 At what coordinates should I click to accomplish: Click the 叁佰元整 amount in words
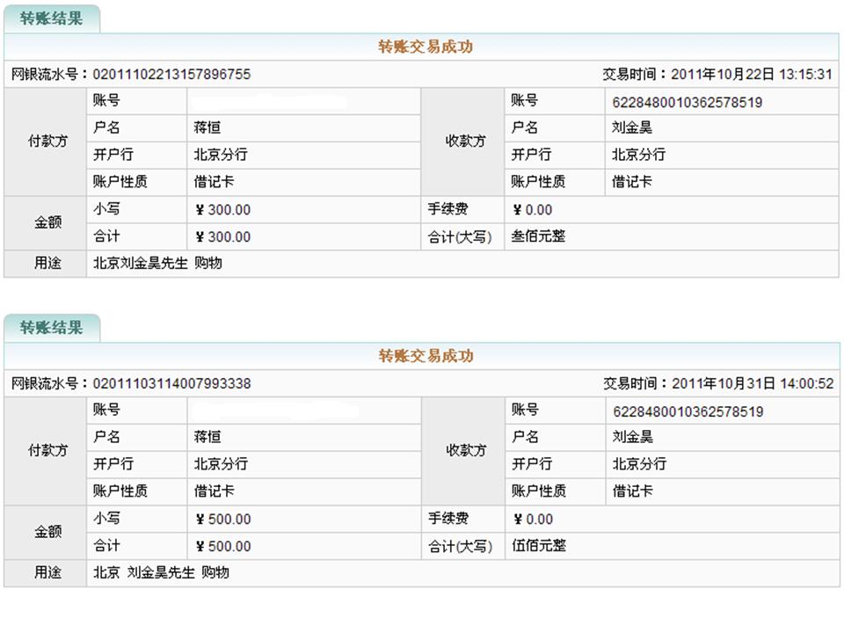tap(539, 236)
